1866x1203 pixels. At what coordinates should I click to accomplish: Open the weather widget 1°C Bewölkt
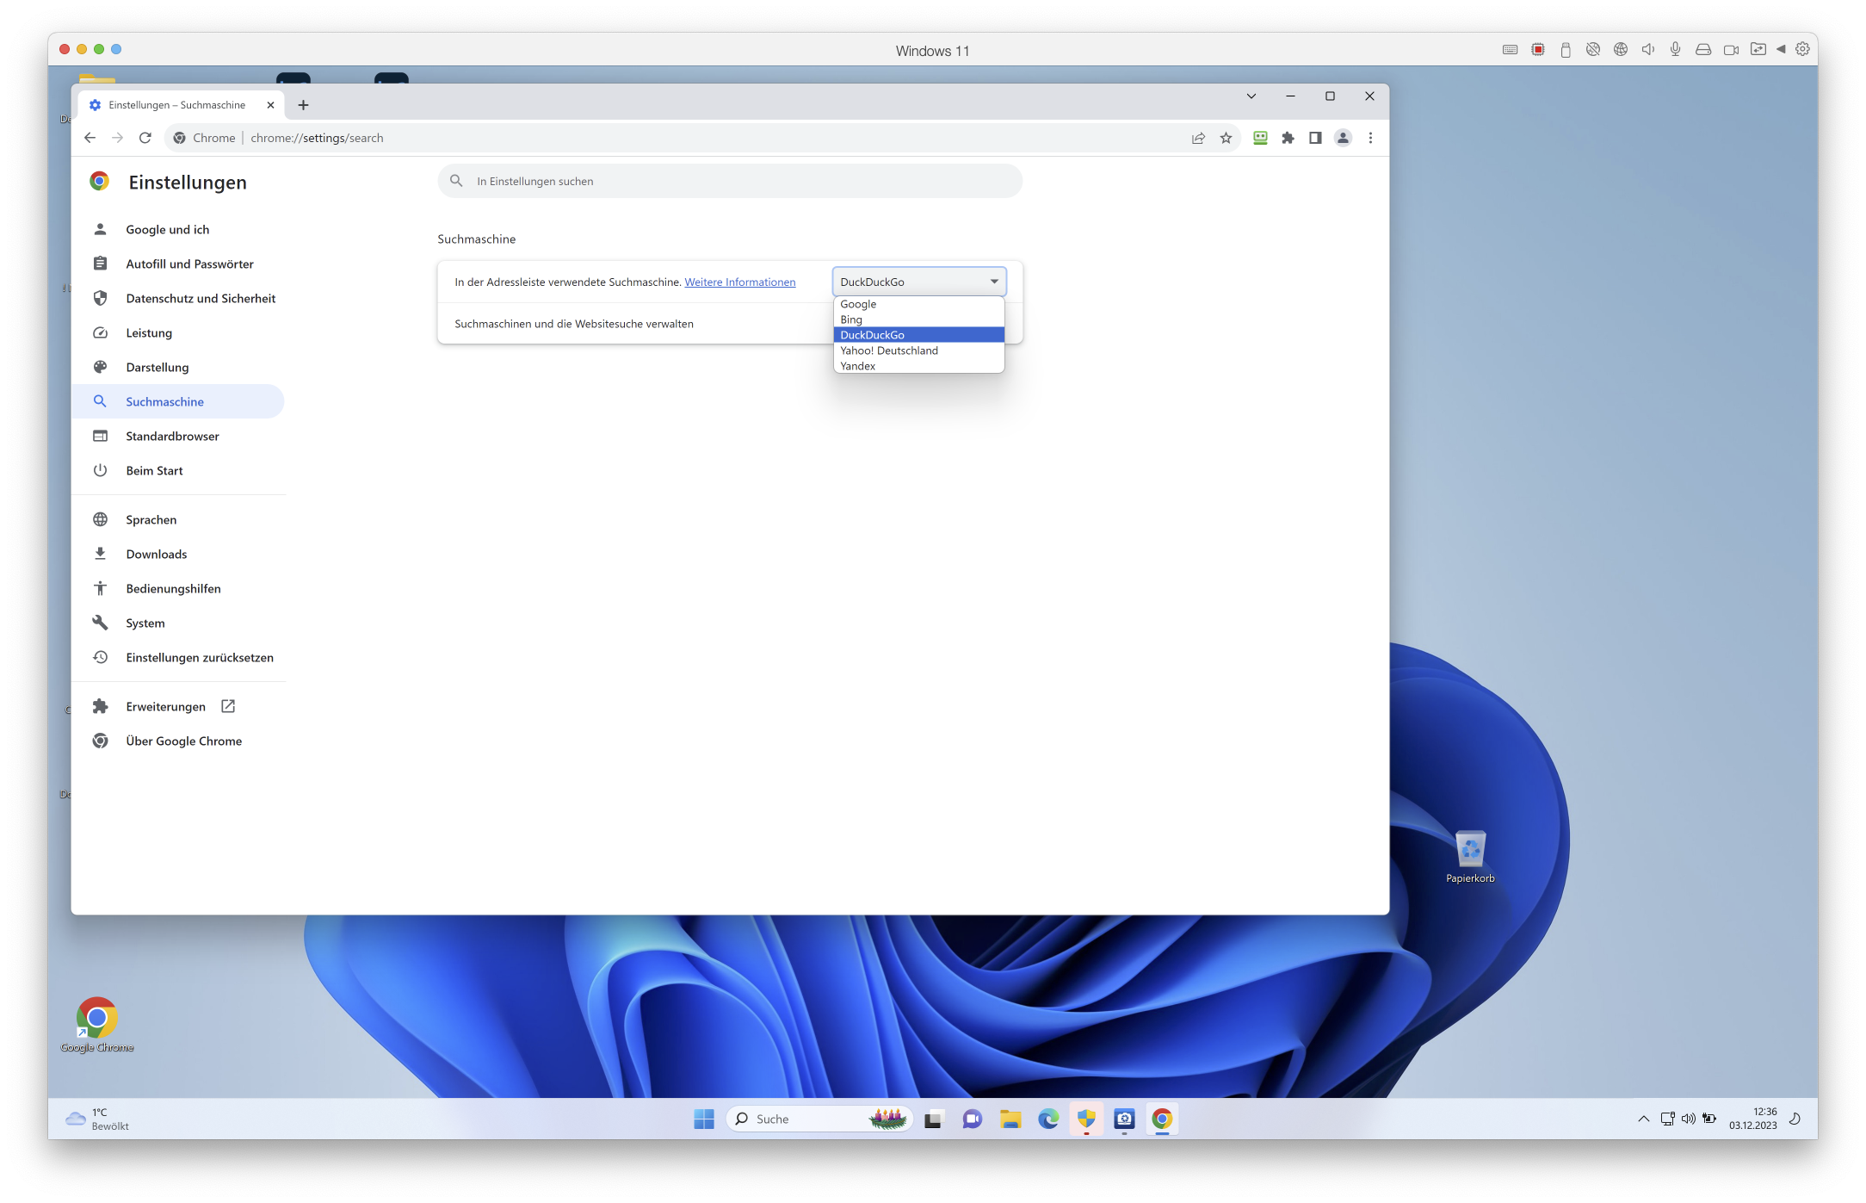[x=97, y=1119]
